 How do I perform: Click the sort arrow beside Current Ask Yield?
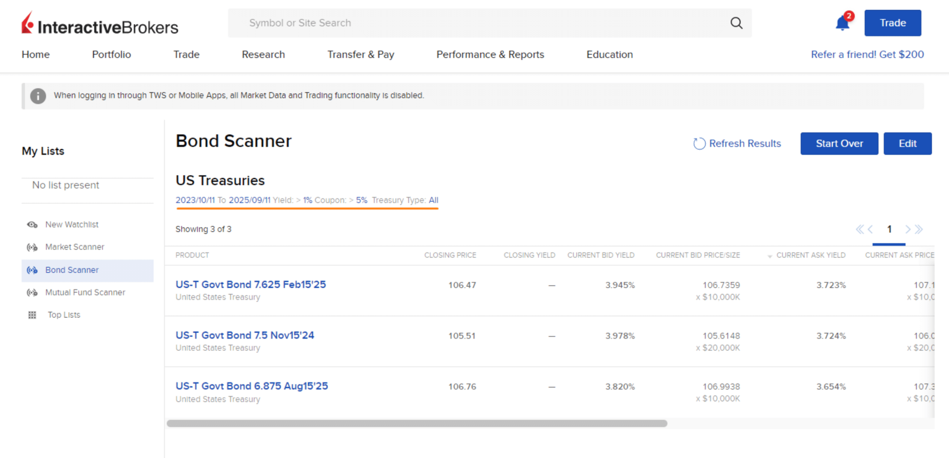[x=770, y=256]
